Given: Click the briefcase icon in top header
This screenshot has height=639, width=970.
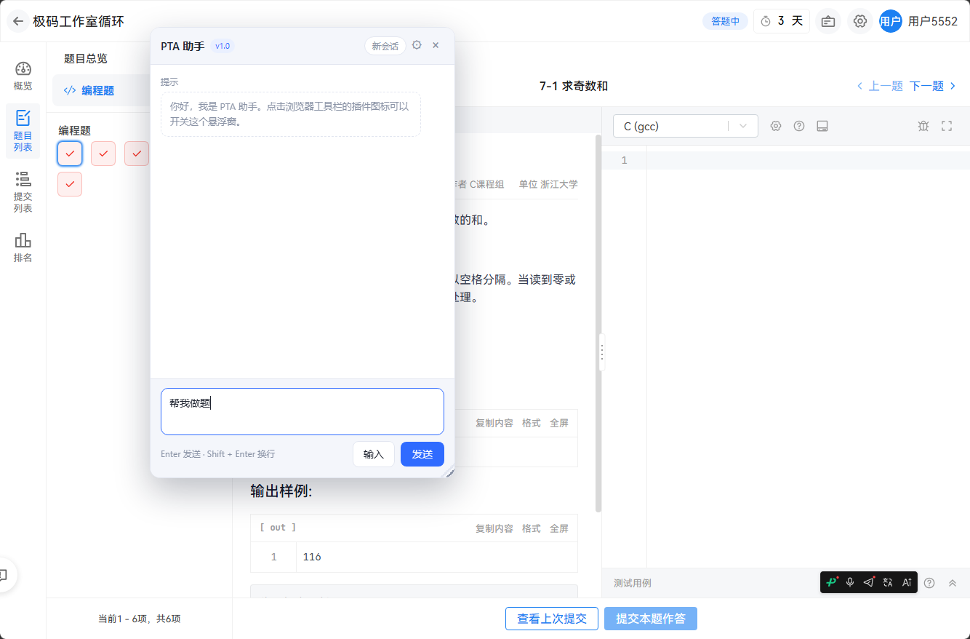Looking at the screenshot, I should [x=828, y=21].
